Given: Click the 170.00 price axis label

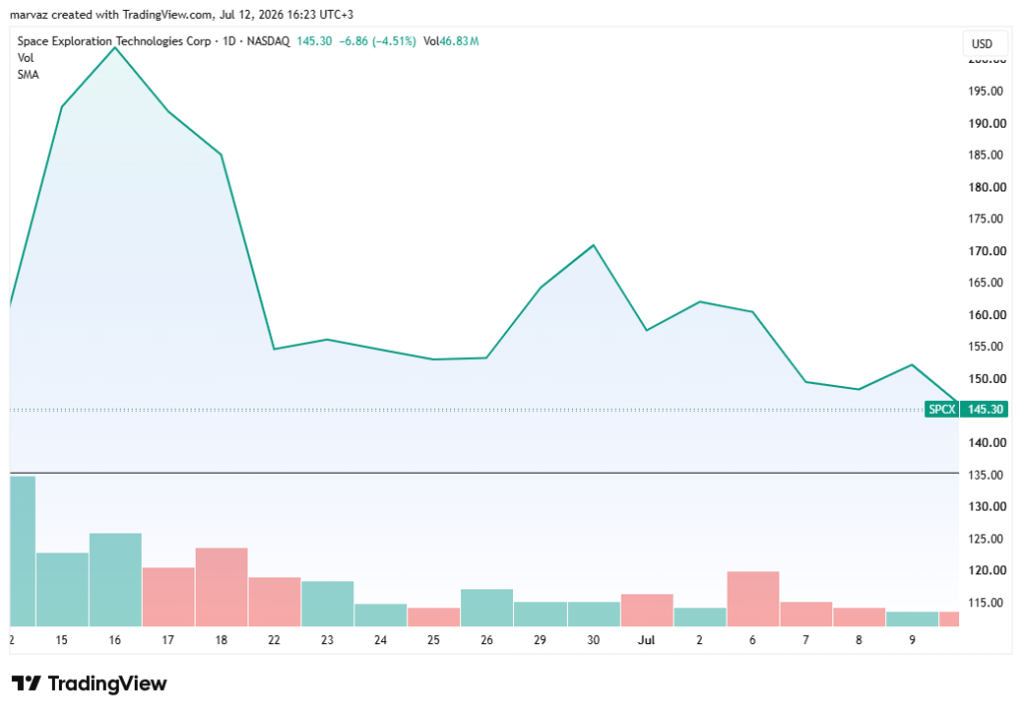Looking at the screenshot, I should [987, 250].
